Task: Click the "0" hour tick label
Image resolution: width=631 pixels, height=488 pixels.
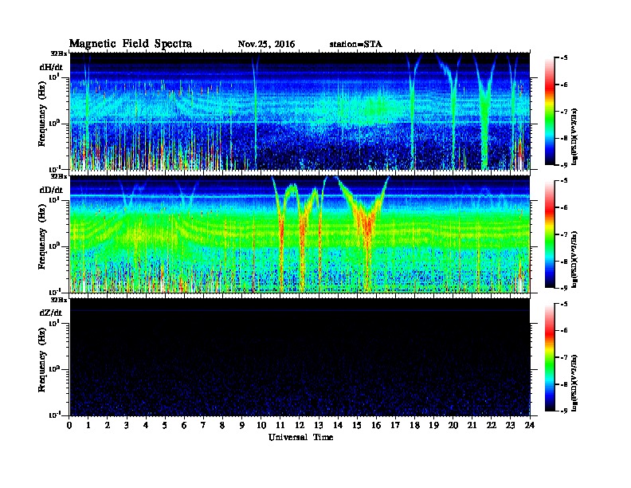Action: 69,426
